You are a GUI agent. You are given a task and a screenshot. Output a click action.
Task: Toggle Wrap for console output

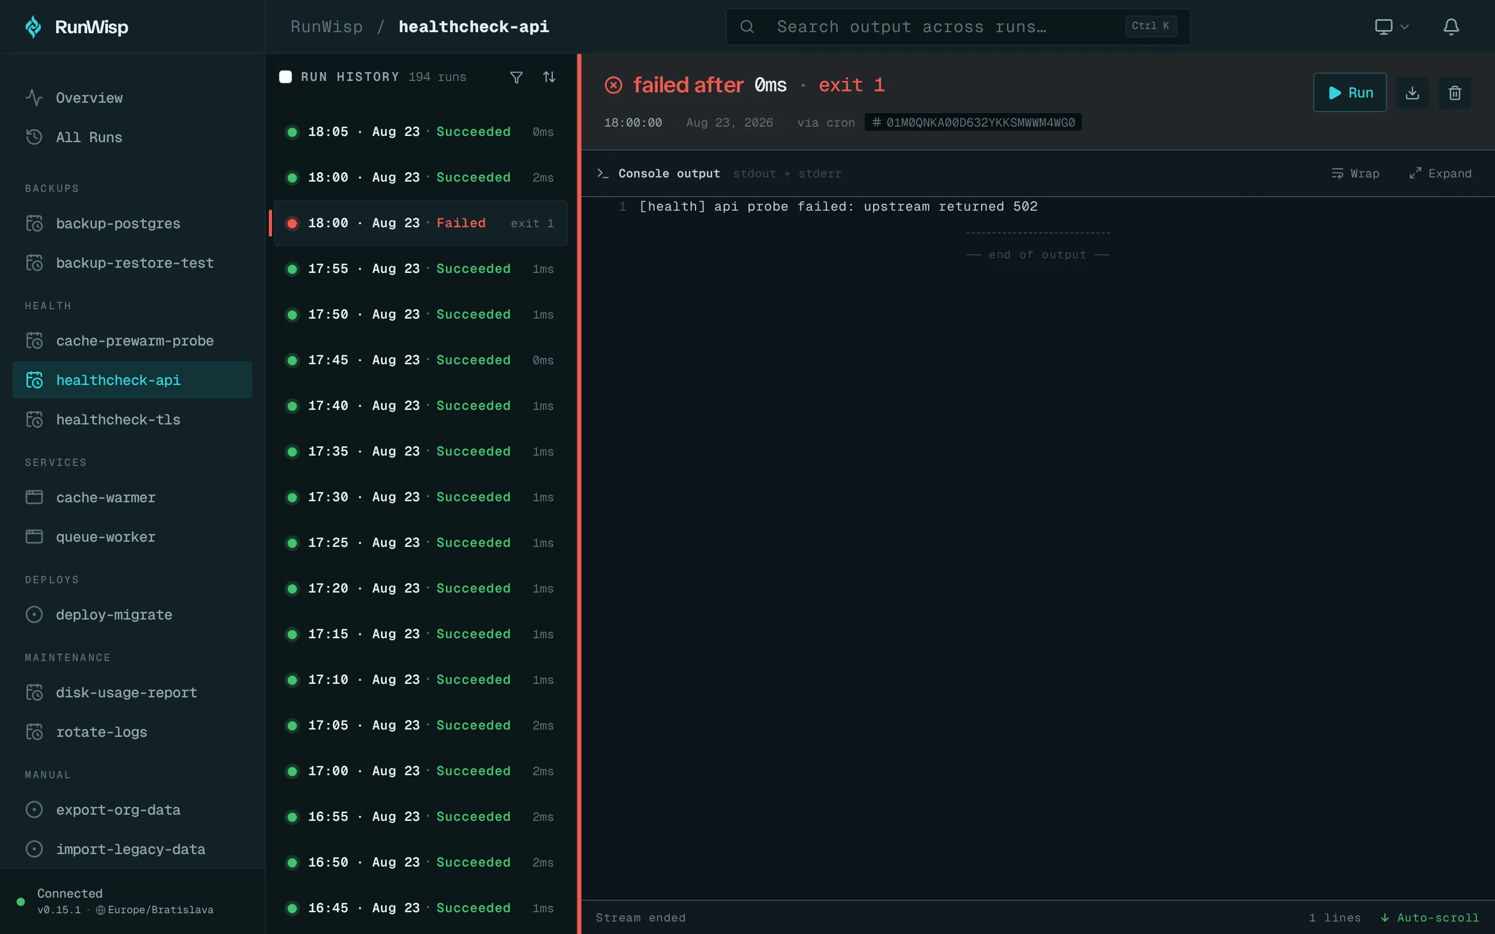1355,174
